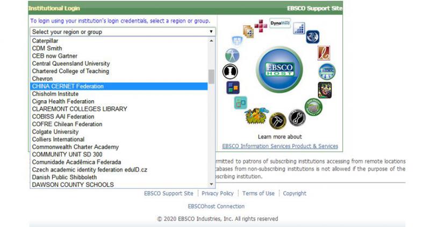Screen dimensions: 430x227
Task: Click the silver wrench repair icon
Action: [x=297, y=118]
